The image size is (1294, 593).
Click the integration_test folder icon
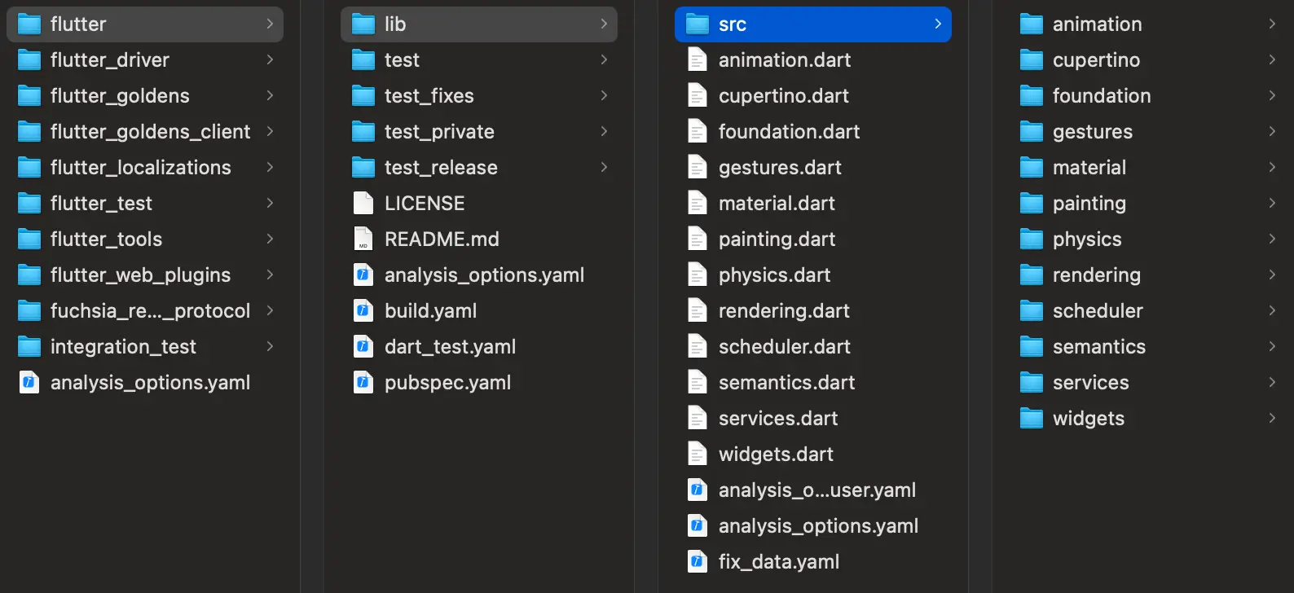[29, 347]
